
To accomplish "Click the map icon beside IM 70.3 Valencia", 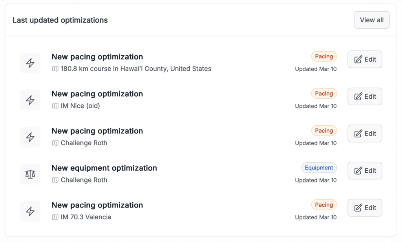I will [x=55, y=217].
